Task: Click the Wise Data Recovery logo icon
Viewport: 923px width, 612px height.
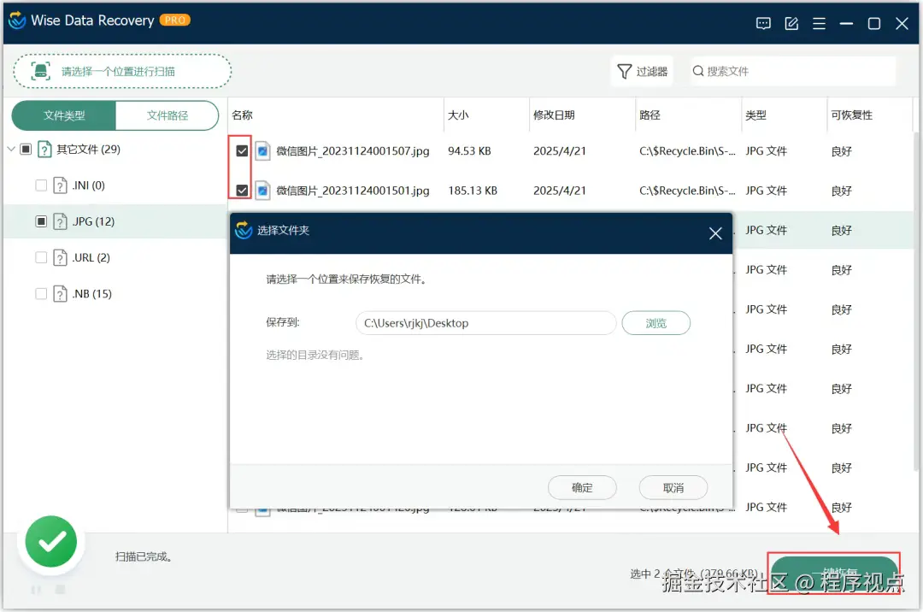Action: coord(17,21)
